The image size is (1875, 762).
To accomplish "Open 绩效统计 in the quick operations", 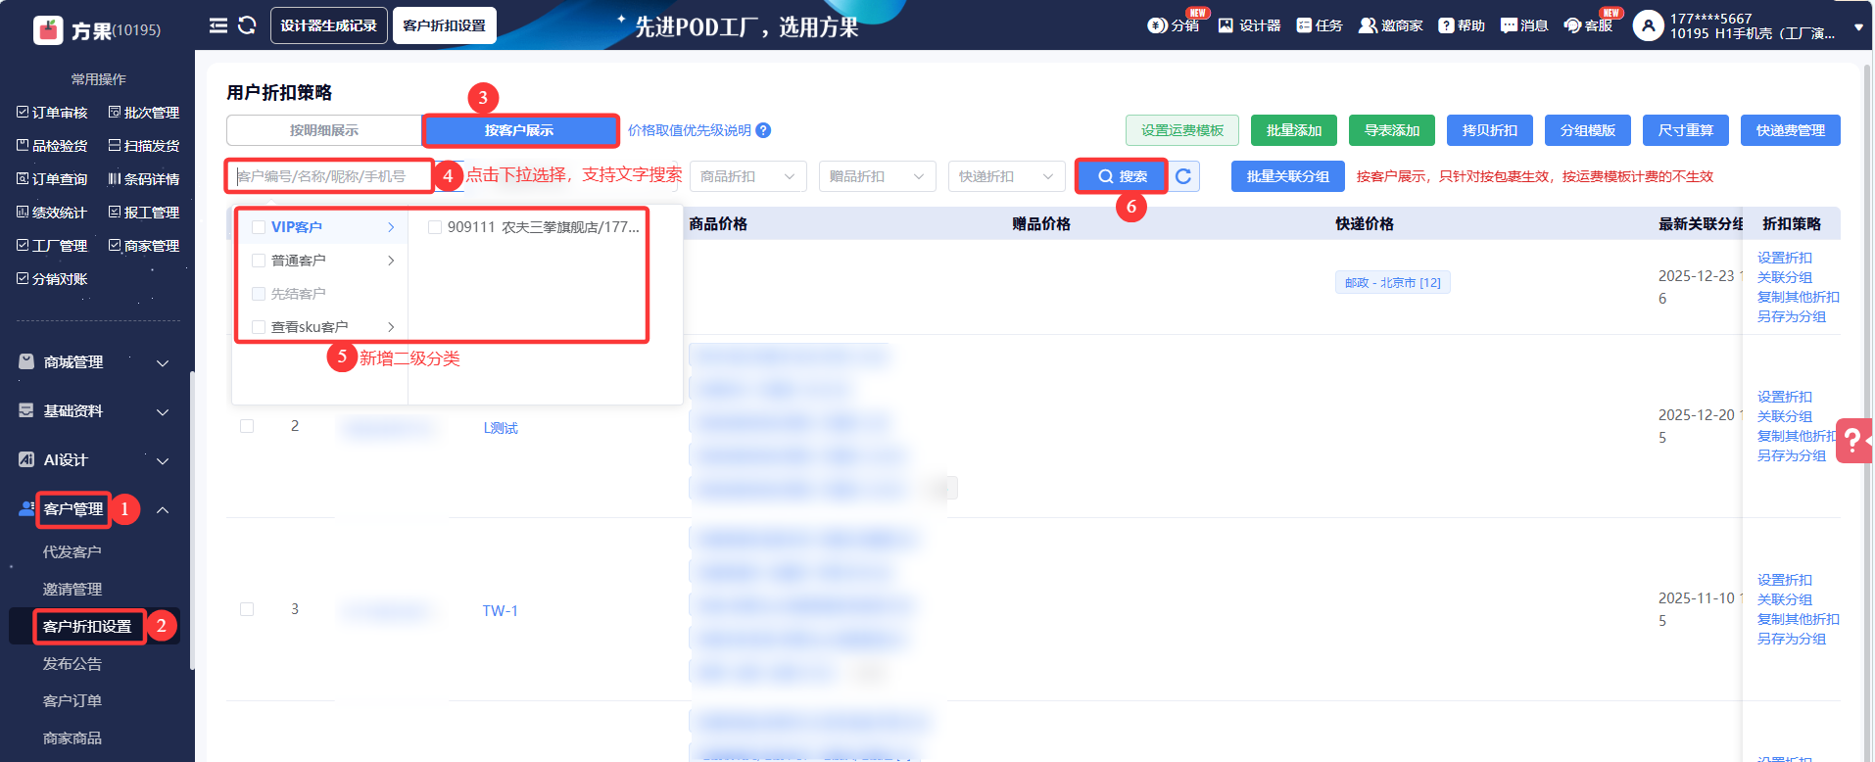I will tap(53, 213).
